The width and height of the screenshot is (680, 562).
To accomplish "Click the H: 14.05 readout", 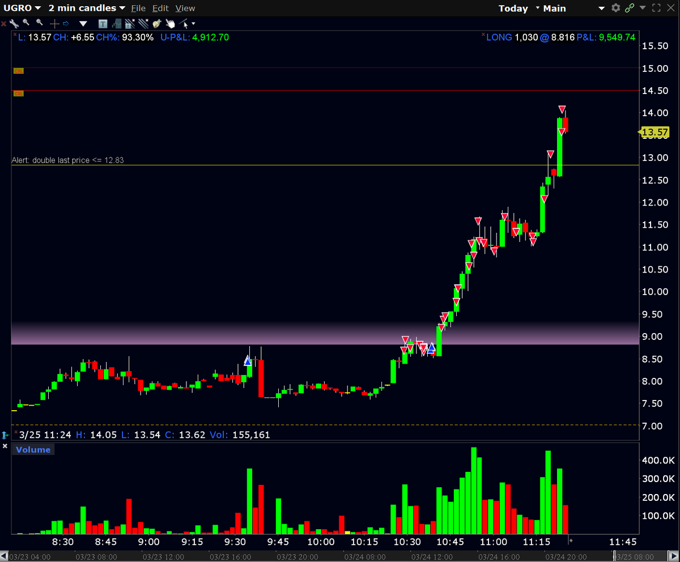I will [x=96, y=435].
